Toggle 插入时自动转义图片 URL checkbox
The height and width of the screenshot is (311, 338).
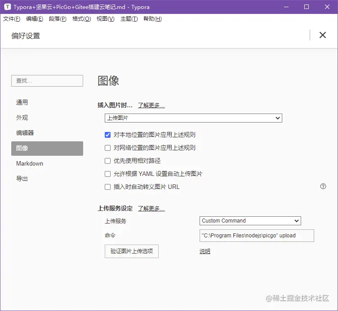(x=107, y=187)
